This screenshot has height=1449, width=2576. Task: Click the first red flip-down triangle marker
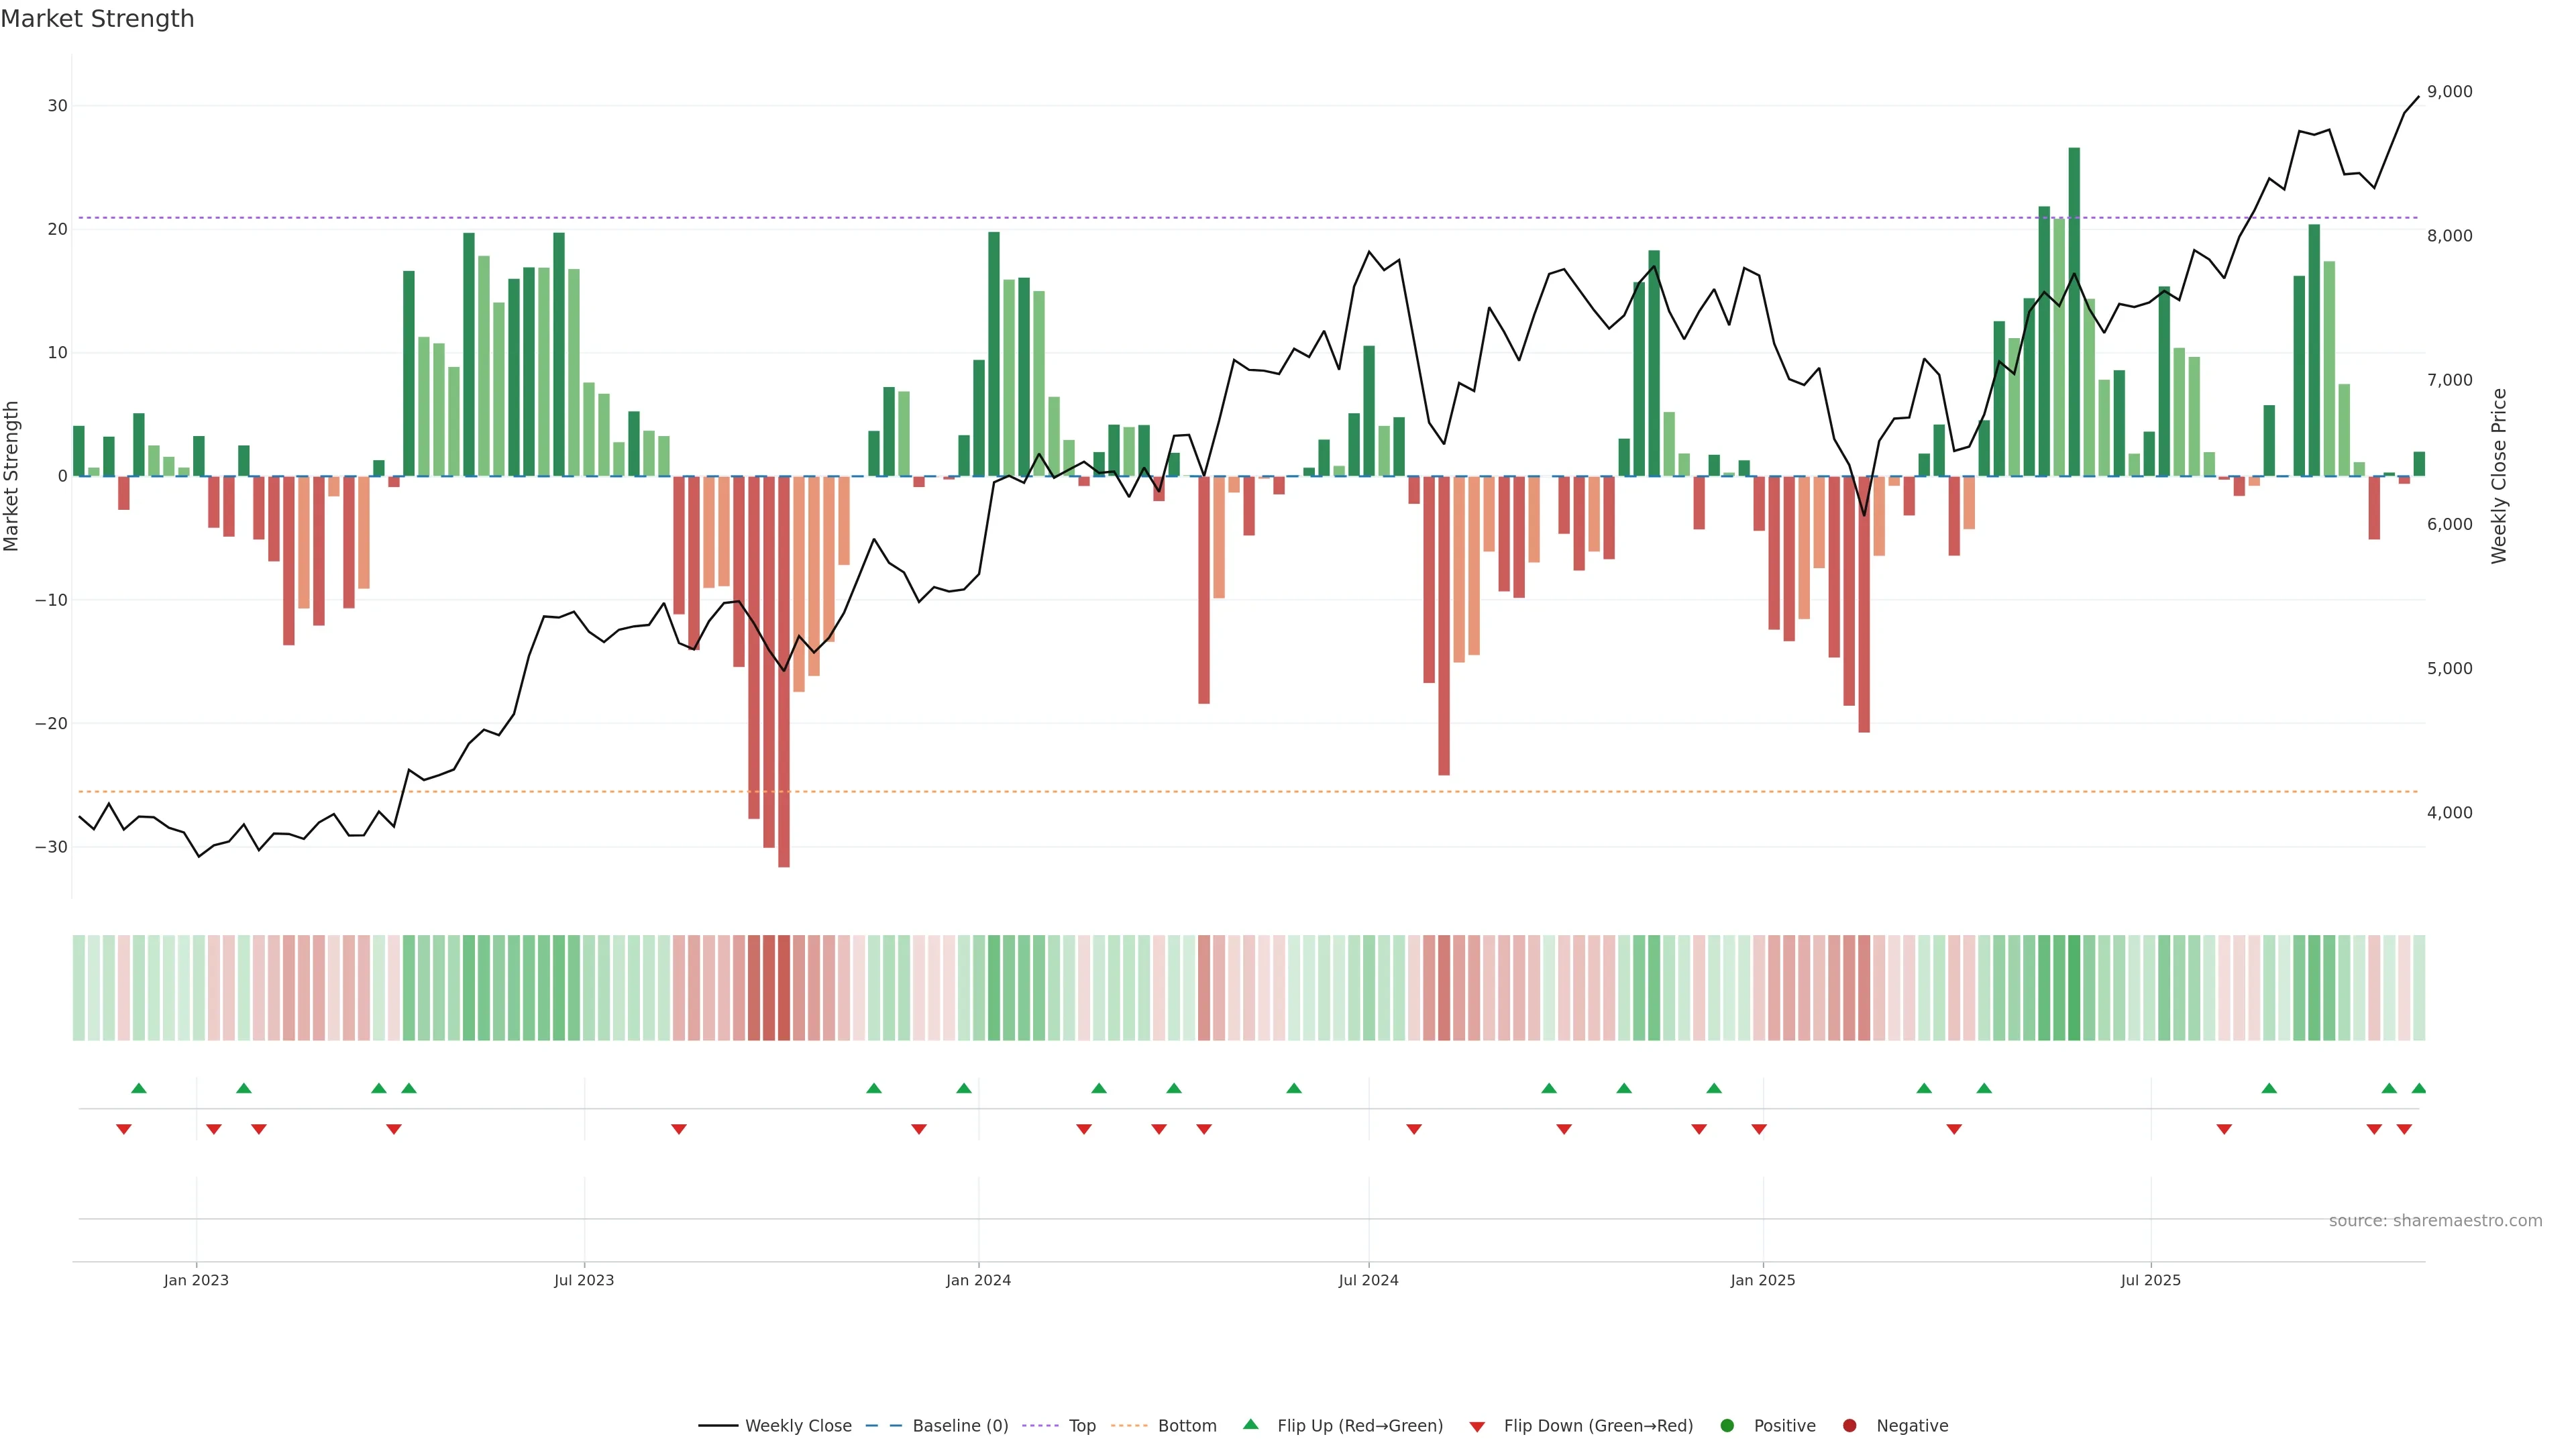point(124,1129)
